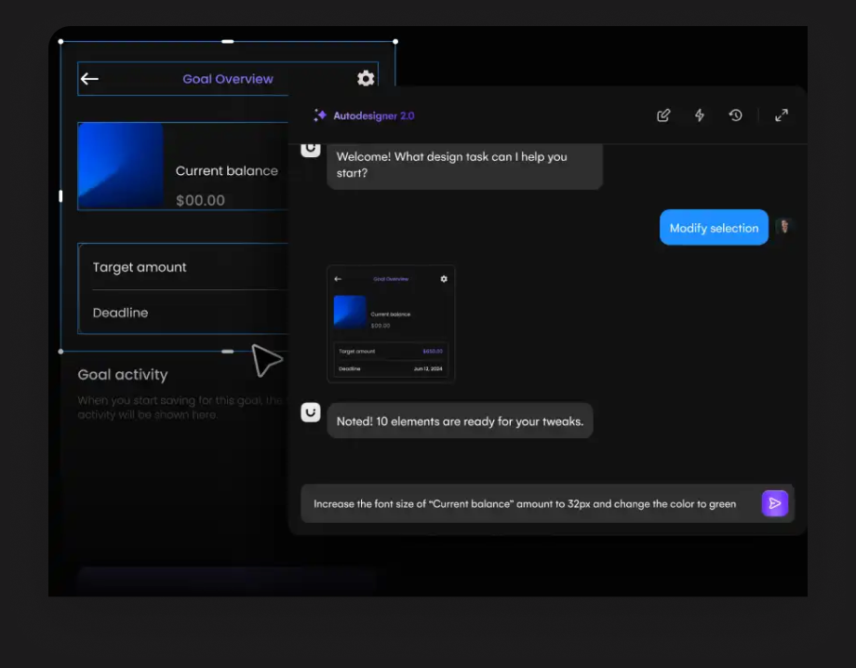Open chat history clock icon
The height and width of the screenshot is (668, 856).
click(x=735, y=115)
